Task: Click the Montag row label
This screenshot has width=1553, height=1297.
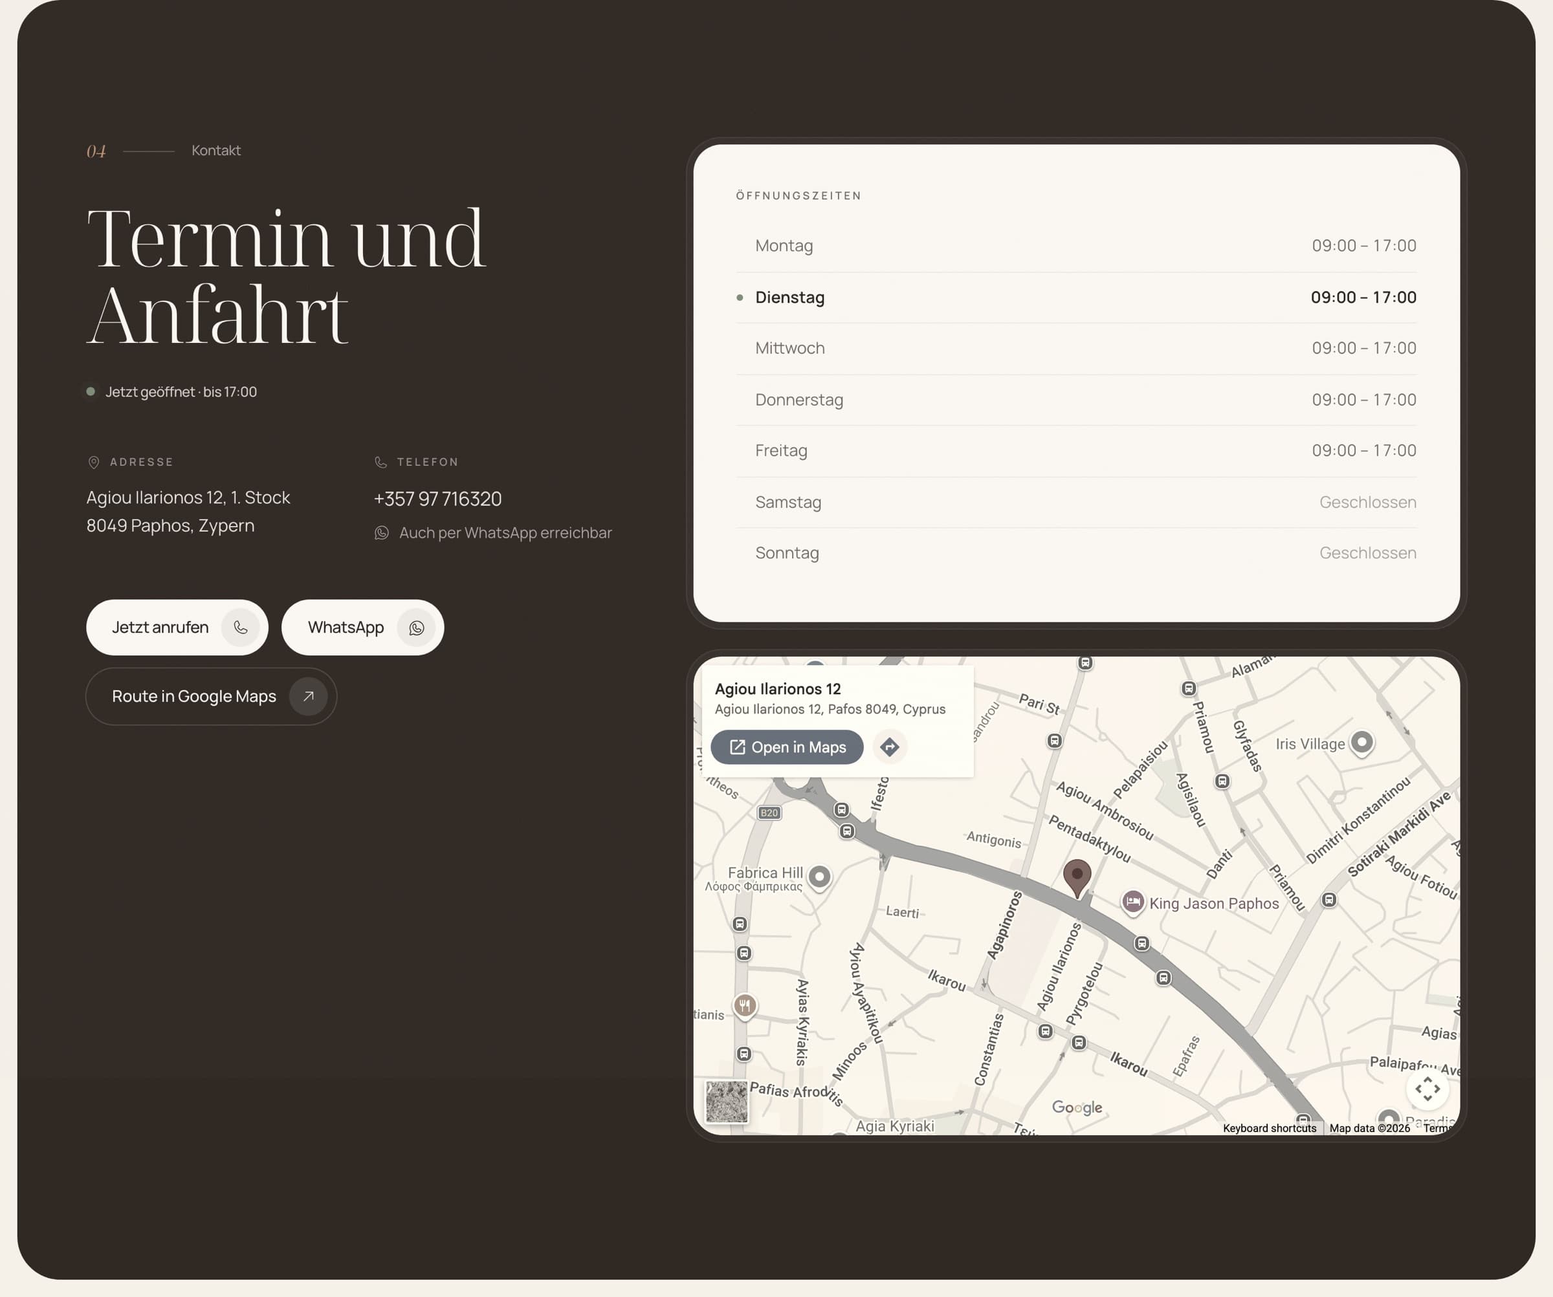Action: coord(784,246)
